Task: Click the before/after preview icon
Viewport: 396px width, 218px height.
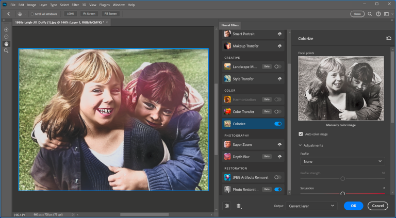Action: (227, 206)
